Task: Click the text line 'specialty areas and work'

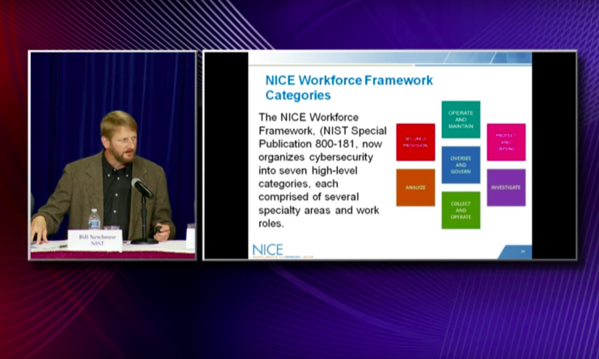Action: click(318, 210)
